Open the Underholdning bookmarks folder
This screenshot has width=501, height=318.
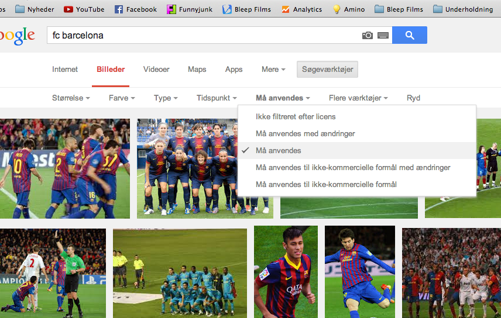pyautogui.click(x=463, y=9)
